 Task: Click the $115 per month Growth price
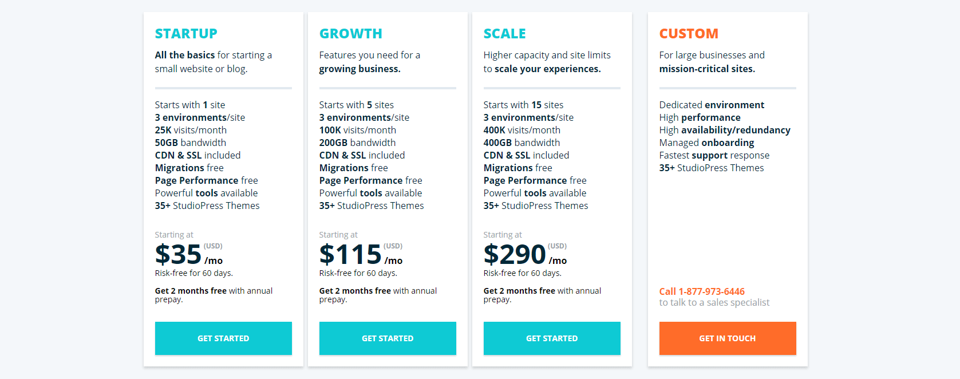(350, 253)
